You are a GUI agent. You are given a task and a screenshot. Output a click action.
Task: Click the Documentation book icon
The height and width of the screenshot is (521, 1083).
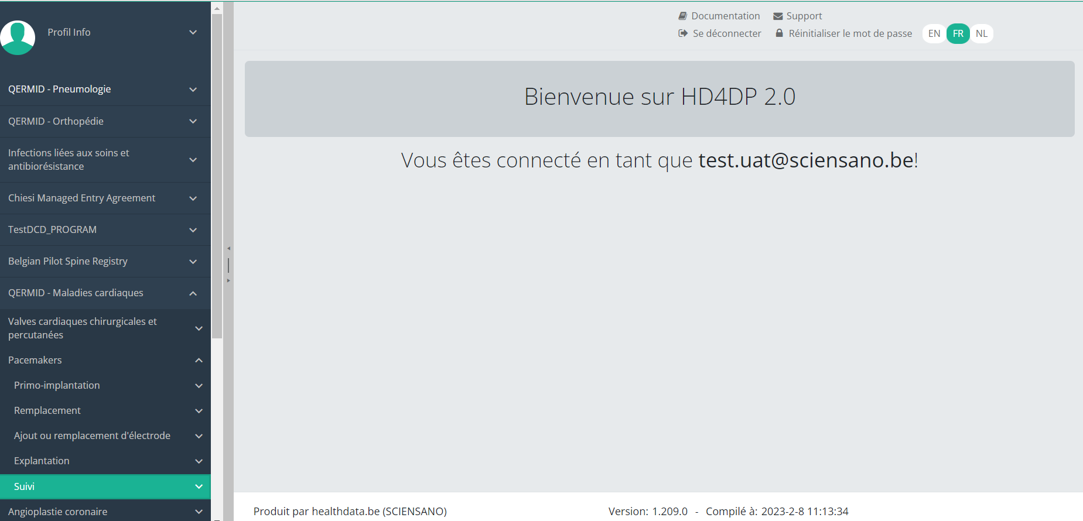682,16
